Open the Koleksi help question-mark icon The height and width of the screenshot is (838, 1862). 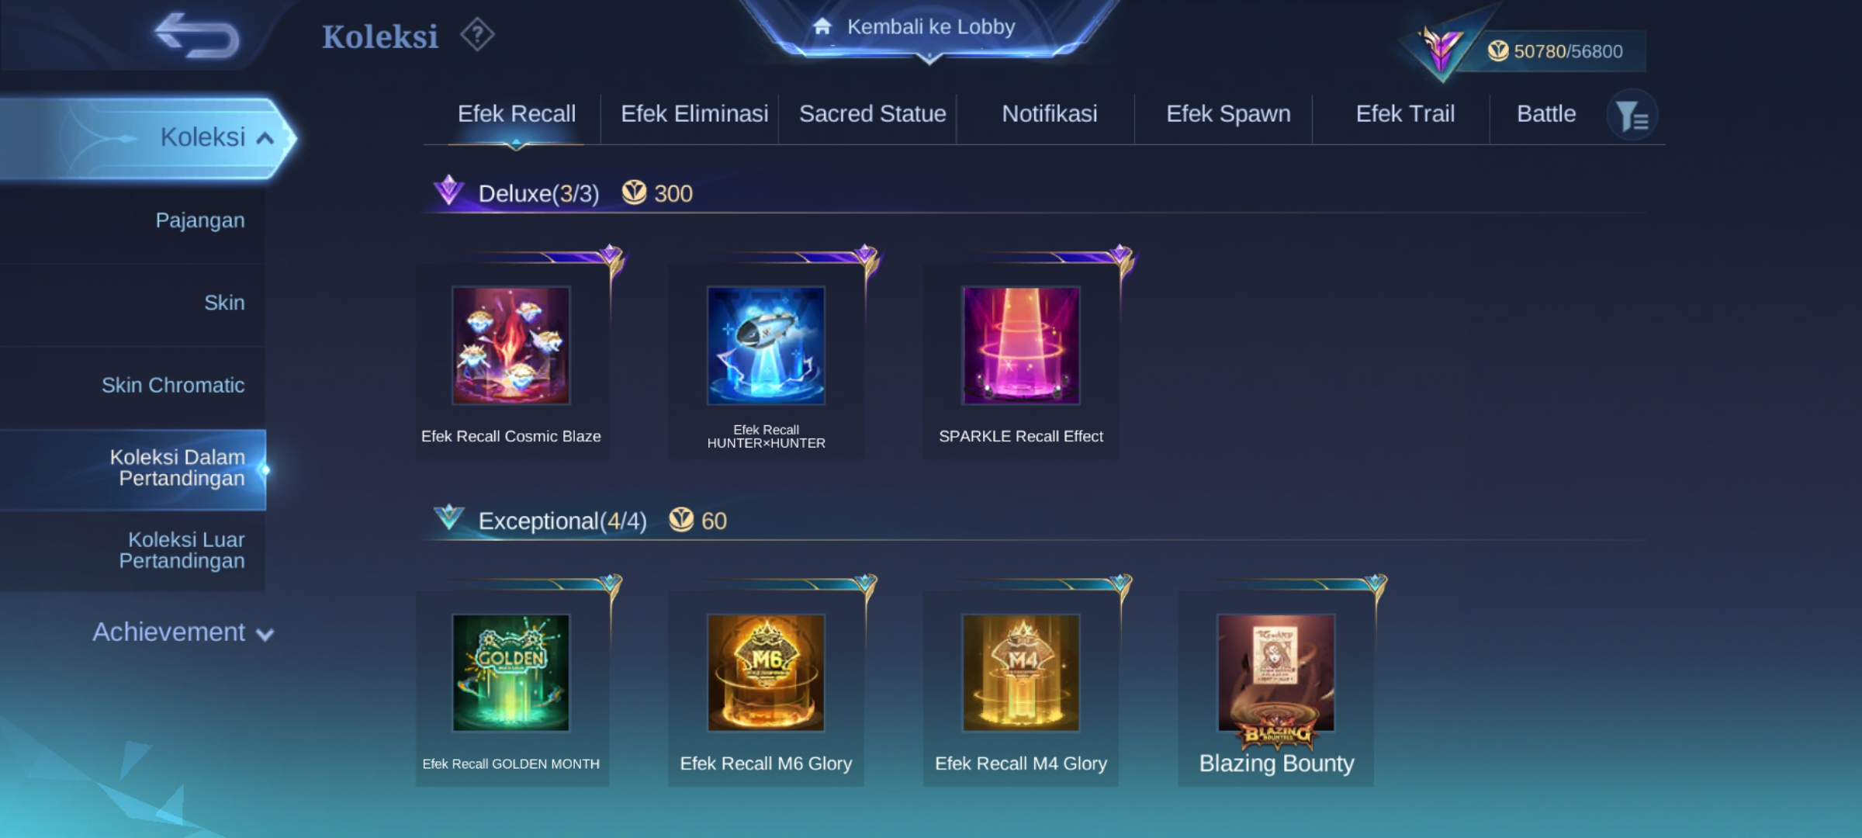[477, 35]
